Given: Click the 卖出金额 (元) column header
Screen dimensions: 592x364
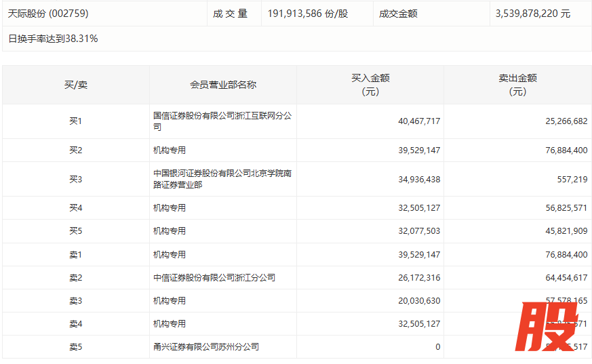Looking at the screenshot, I should (517, 85).
